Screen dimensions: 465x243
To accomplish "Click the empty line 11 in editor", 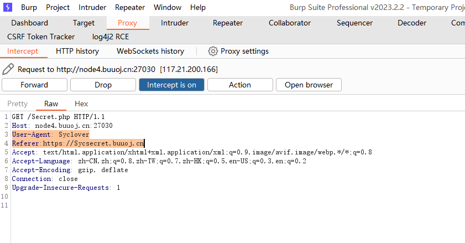I will pyautogui.click(x=237, y=205).
